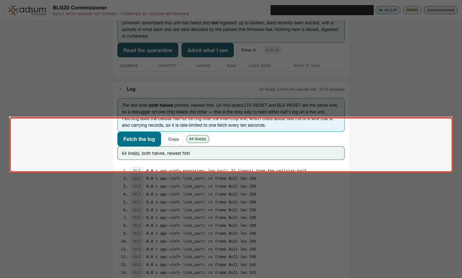Collapse the Log section chevron

pos(121,89)
